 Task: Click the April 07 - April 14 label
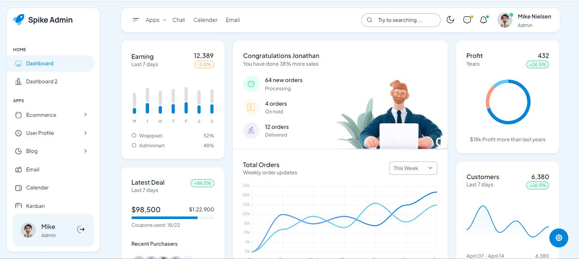485,256
